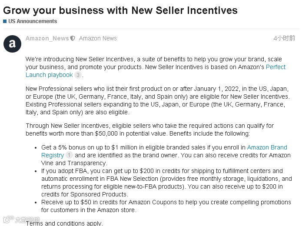Viewport: 302px width, 226px height.
Task: Open the US Announcements category
Action: [x=33, y=21]
